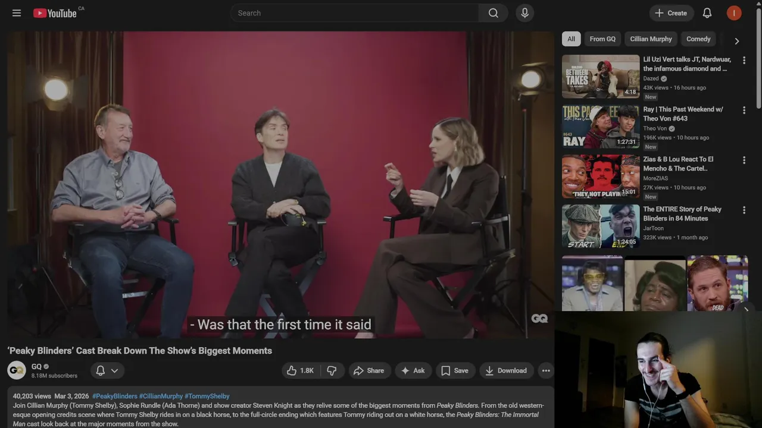This screenshot has width=762, height=428.
Task: Open options for Zias & B Lou video
Action: click(x=744, y=160)
